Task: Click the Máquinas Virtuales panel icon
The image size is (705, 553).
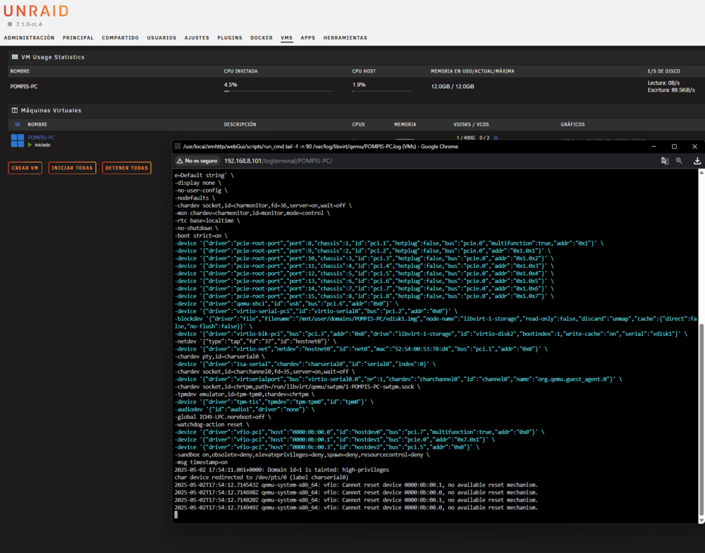Action: (15, 110)
